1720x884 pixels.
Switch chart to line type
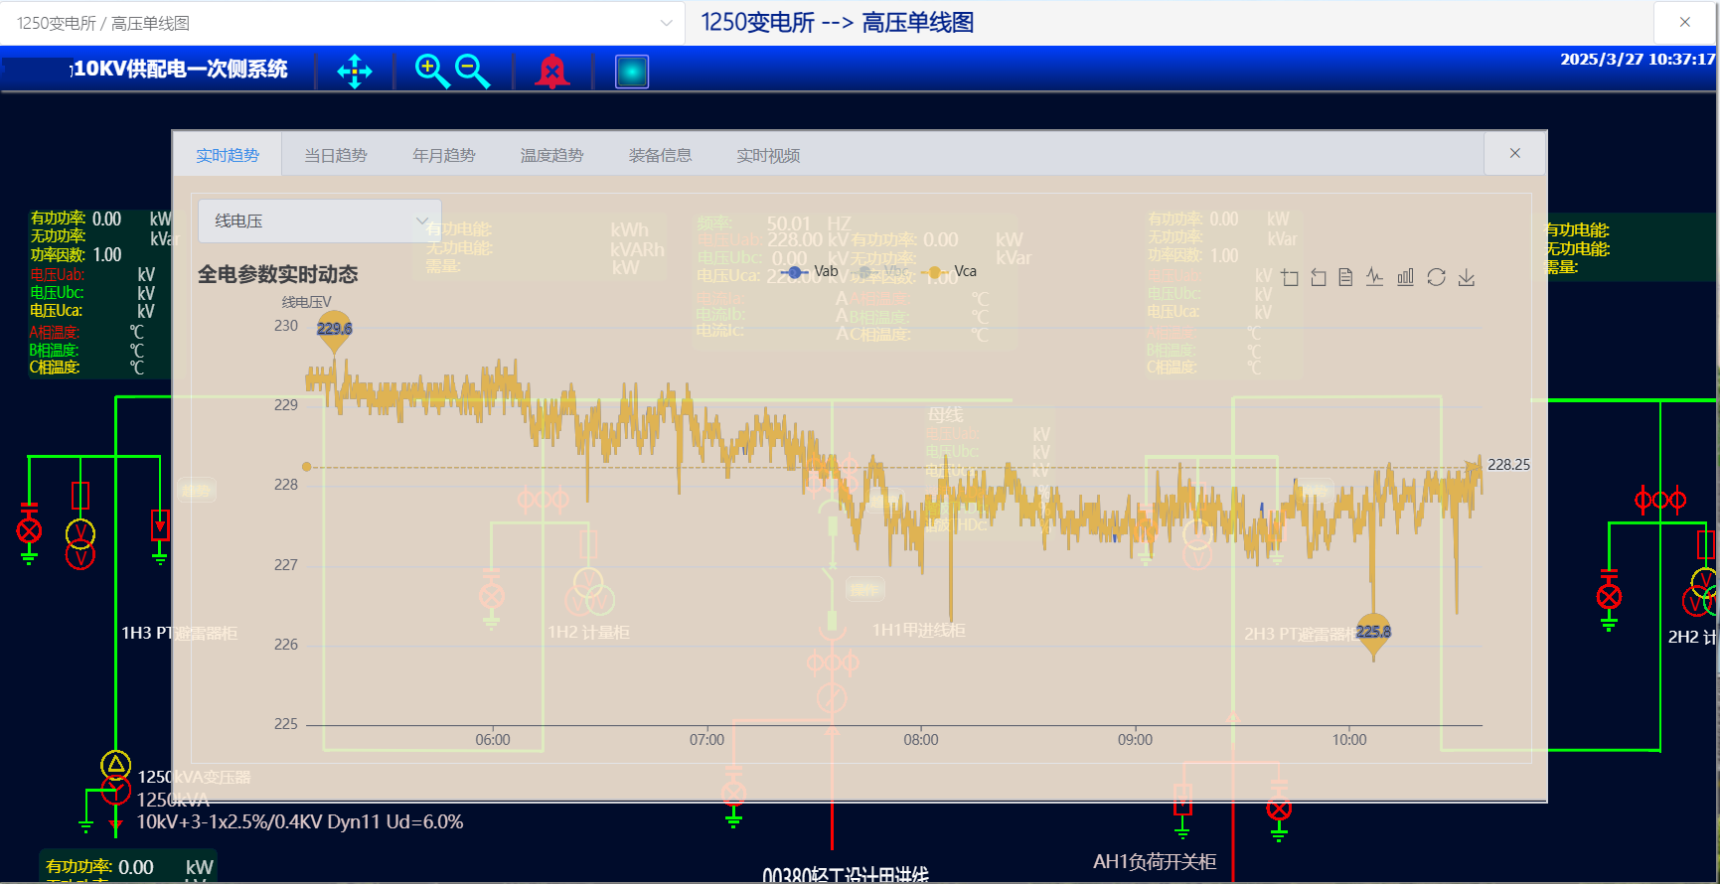click(1374, 278)
